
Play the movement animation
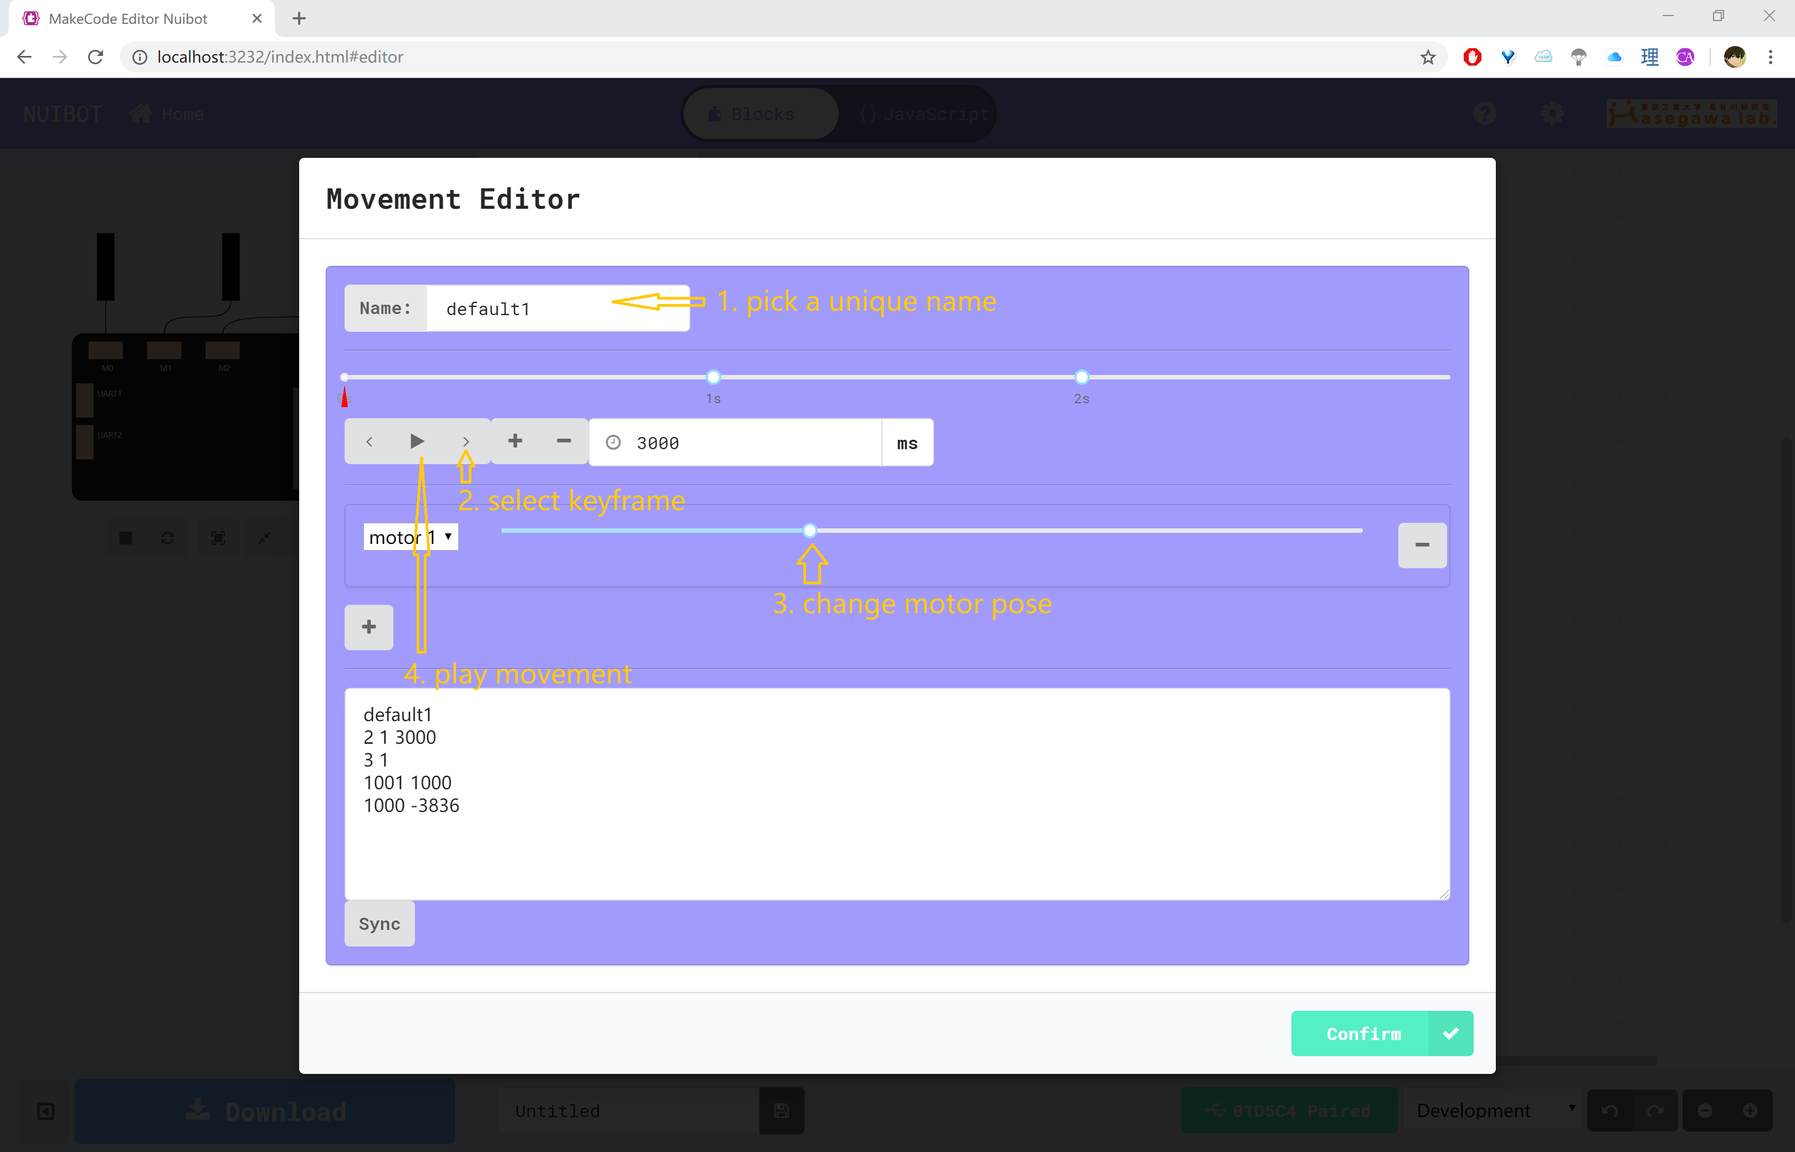[x=417, y=441]
